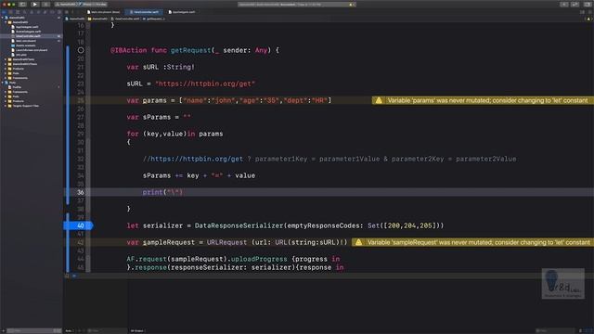Viewport: 594px width, 334px height.
Task: Open the Library button in toolbar
Action: click(x=564, y=4)
